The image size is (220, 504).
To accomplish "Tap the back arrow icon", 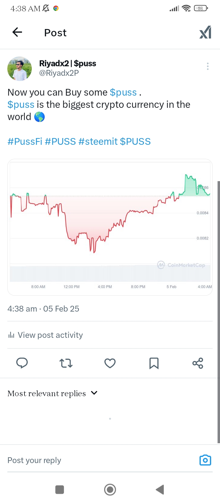I will coord(17,32).
